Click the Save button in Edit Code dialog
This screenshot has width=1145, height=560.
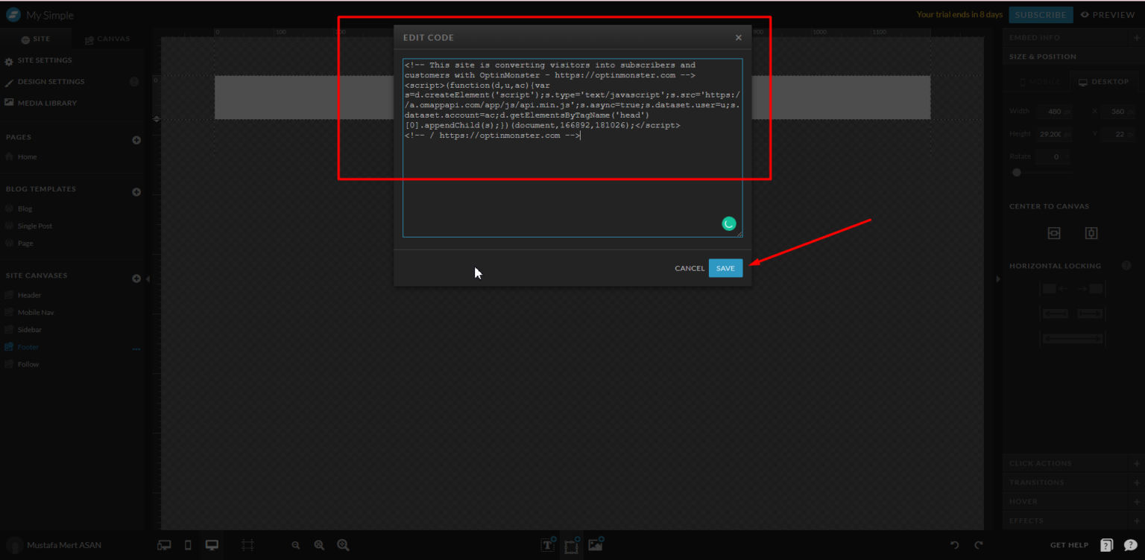tap(725, 268)
